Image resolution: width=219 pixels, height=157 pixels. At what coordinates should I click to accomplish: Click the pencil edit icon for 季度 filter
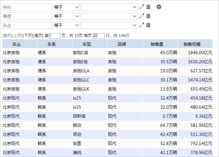tap(142, 16)
